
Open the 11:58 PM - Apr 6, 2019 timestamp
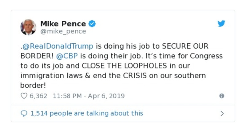(x=89, y=96)
